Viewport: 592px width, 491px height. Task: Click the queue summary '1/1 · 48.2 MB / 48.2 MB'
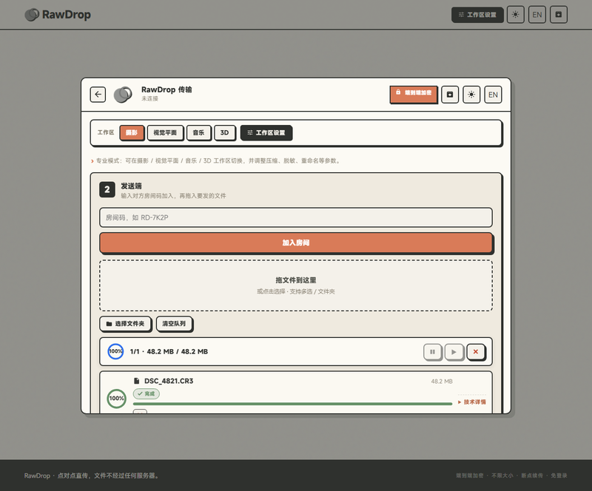click(x=169, y=351)
